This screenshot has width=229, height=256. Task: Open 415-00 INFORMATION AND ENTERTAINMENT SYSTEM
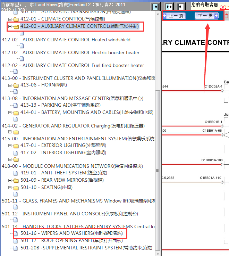pyautogui.click(x=78, y=139)
